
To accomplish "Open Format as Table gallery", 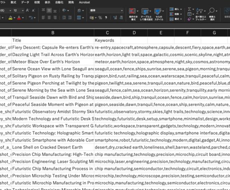I will click(x=145, y=11).
